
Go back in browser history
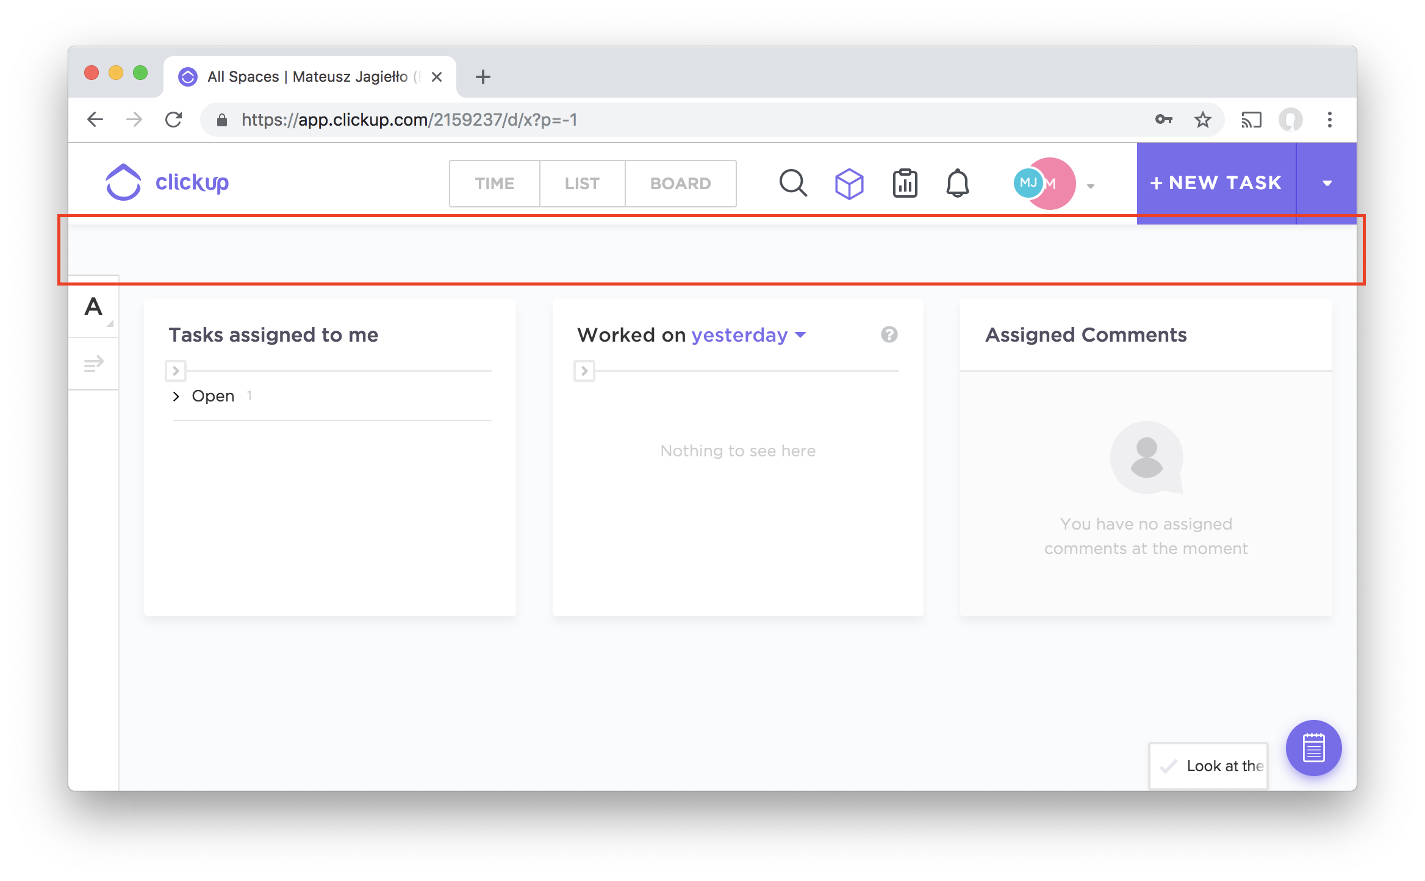pos(95,120)
